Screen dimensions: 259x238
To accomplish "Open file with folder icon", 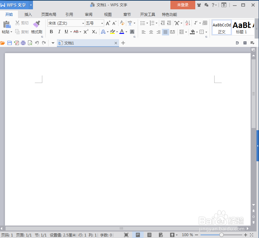I will [x=2, y=43].
